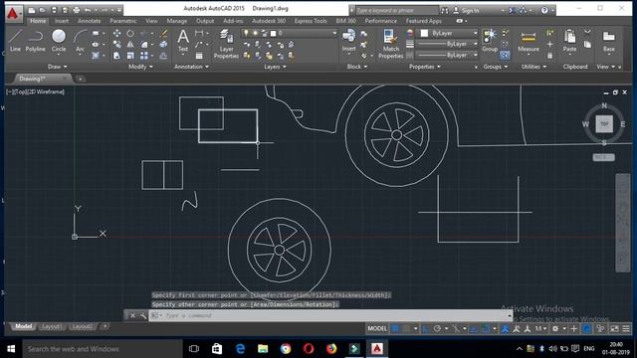The height and width of the screenshot is (358, 637).
Task: Click the Rotate tool in Modify panel
Action: click(x=130, y=33)
